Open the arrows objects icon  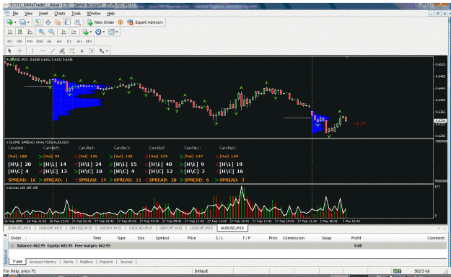[102, 51]
